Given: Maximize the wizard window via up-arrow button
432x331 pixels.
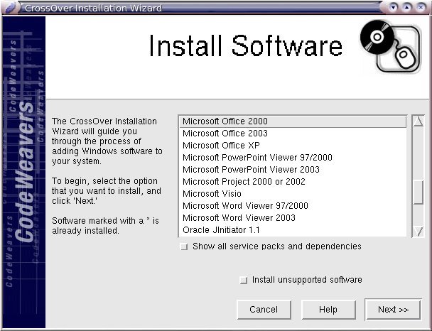Looking at the screenshot, I should (407, 7).
